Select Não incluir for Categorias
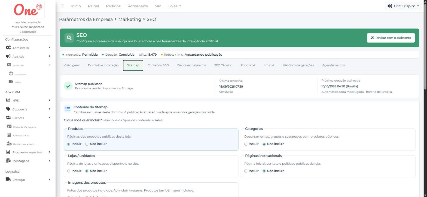 (264, 144)
